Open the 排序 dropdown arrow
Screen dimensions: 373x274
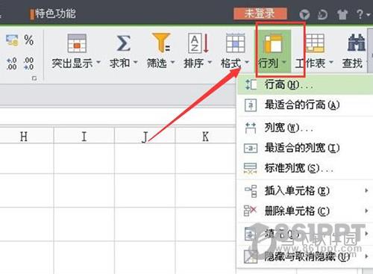210,62
